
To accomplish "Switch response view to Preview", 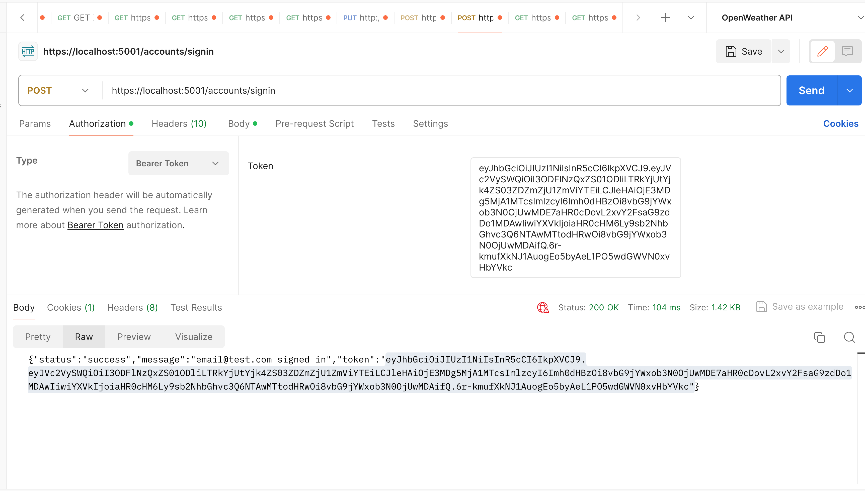I will pyautogui.click(x=134, y=336).
